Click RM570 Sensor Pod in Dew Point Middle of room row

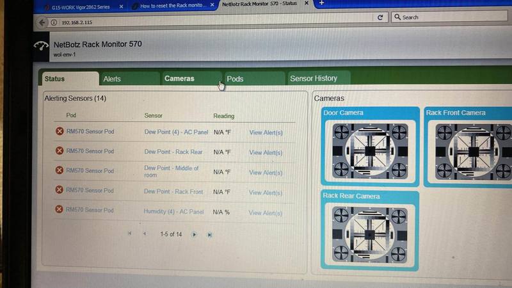click(x=90, y=170)
